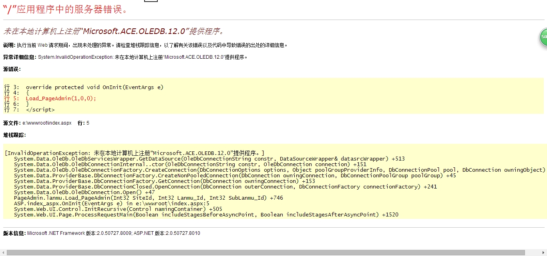The height and width of the screenshot is (256, 547).
Task: Click the left arrow of horizontal scrollbar
Action: [3, 253]
